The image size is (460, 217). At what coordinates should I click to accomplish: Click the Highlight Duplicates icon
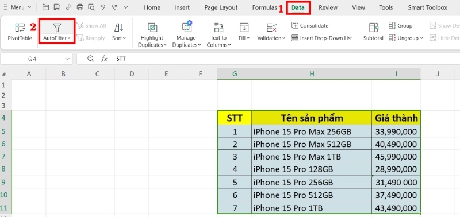(x=152, y=28)
